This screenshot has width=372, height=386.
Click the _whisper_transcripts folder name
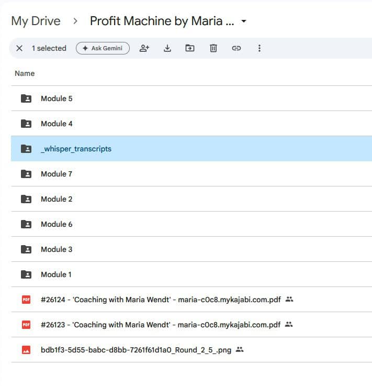pyautogui.click(x=76, y=149)
